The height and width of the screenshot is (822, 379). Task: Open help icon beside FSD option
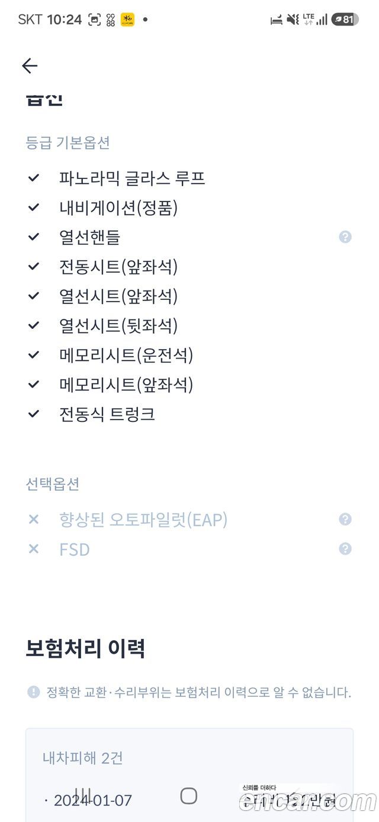point(345,549)
